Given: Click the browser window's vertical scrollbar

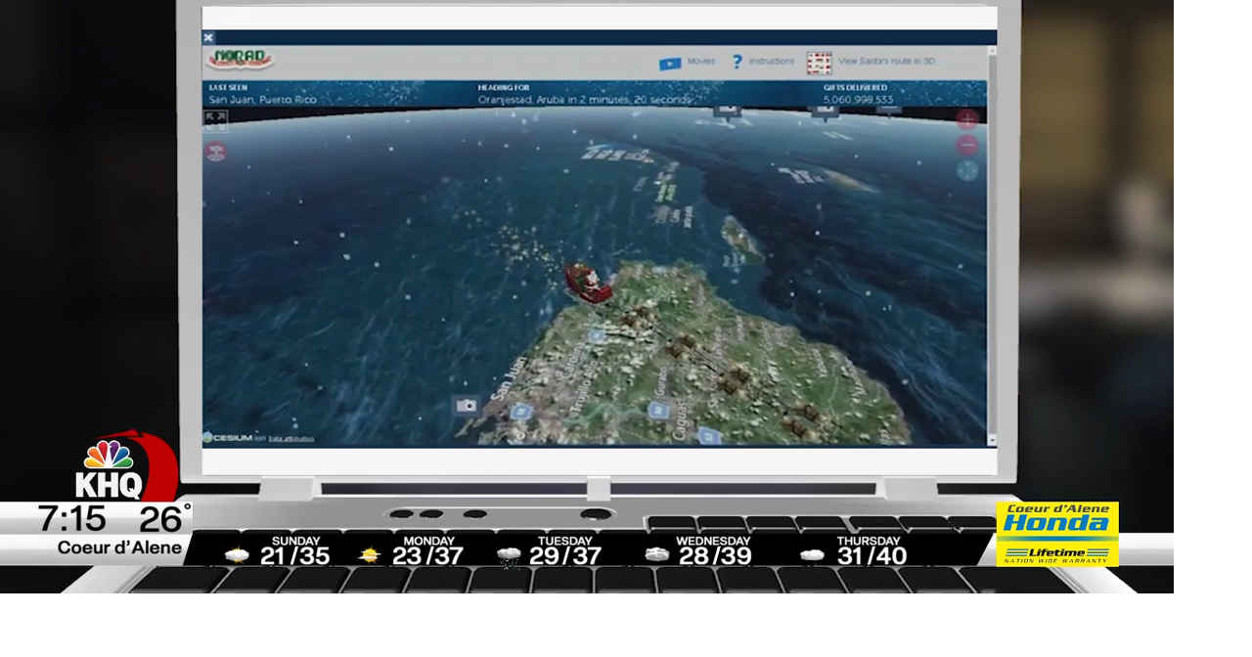Looking at the screenshot, I should coord(990,244).
